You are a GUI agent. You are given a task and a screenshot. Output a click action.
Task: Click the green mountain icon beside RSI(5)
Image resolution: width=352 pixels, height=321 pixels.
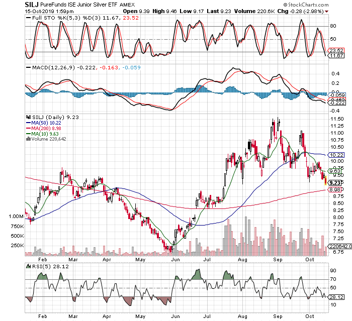[28, 266]
